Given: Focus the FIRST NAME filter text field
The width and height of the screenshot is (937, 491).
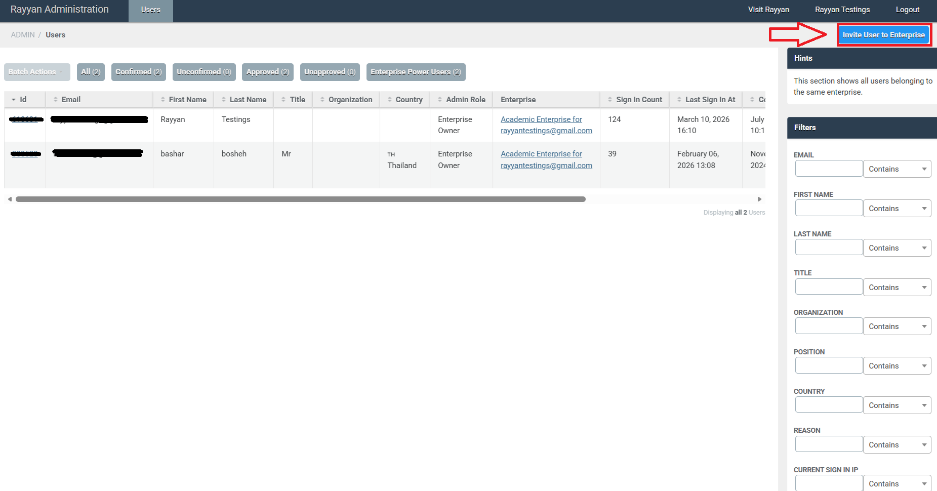Looking at the screenshot, I should pyautogui.click(x=829, y=208).
